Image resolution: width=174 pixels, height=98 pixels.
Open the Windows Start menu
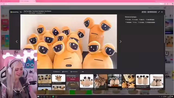tap(38, 97)
